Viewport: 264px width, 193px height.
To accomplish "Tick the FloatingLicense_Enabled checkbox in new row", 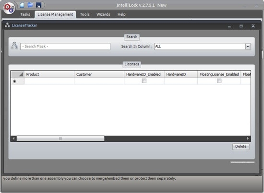I will (x=219, y=81).
